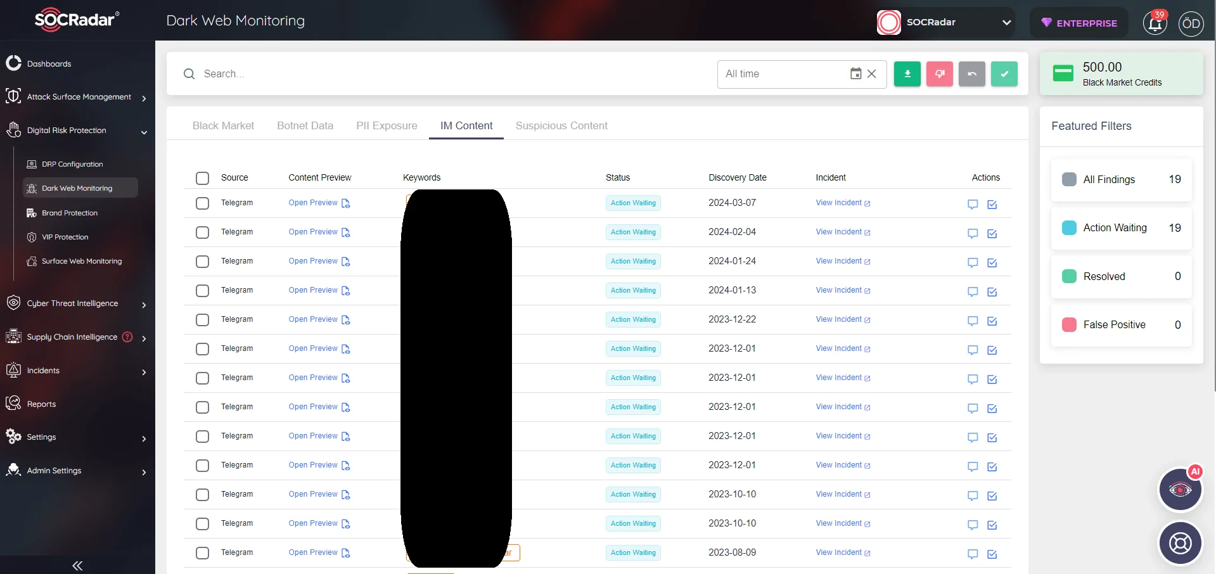Click the resolve check icon for 2023-12-22 row

coord(992,321)
